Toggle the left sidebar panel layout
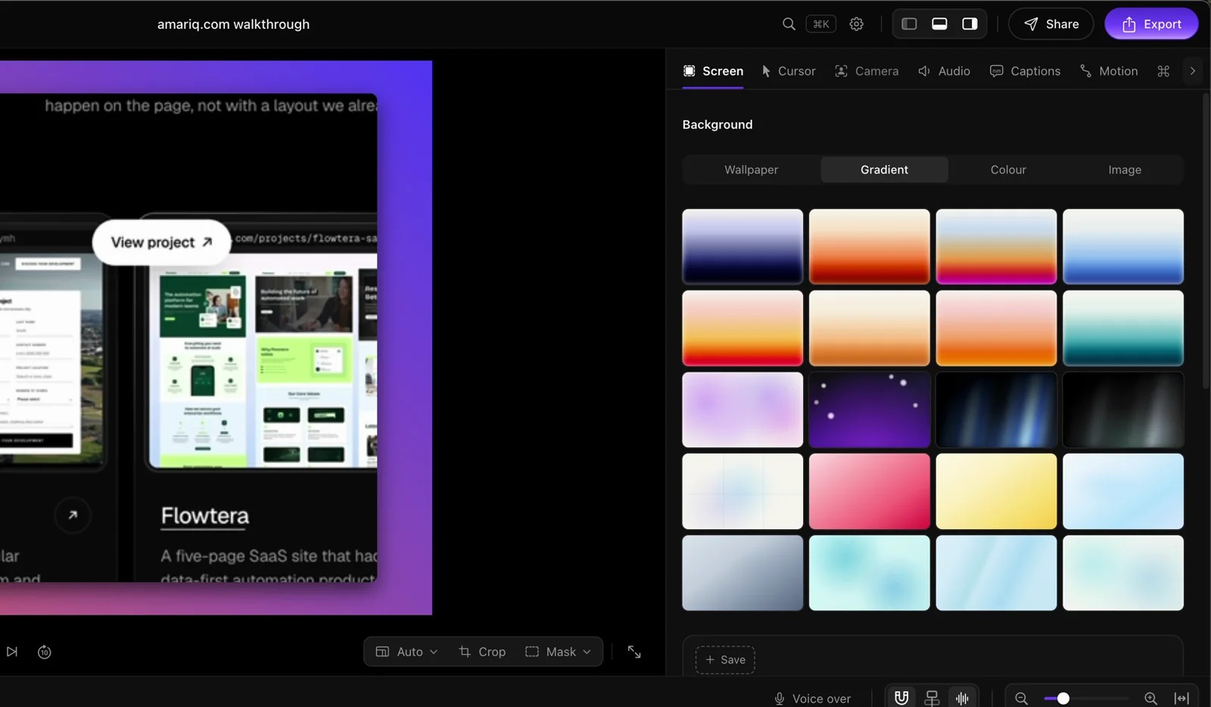 pyautogui.click(x=909, y=24)
